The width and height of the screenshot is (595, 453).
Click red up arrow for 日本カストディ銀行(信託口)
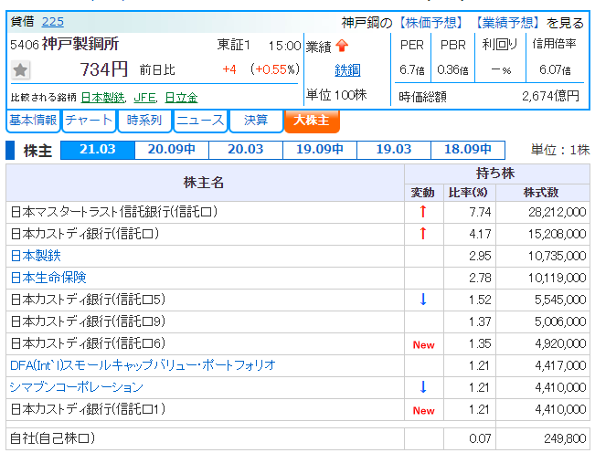[x=423, y=234]
